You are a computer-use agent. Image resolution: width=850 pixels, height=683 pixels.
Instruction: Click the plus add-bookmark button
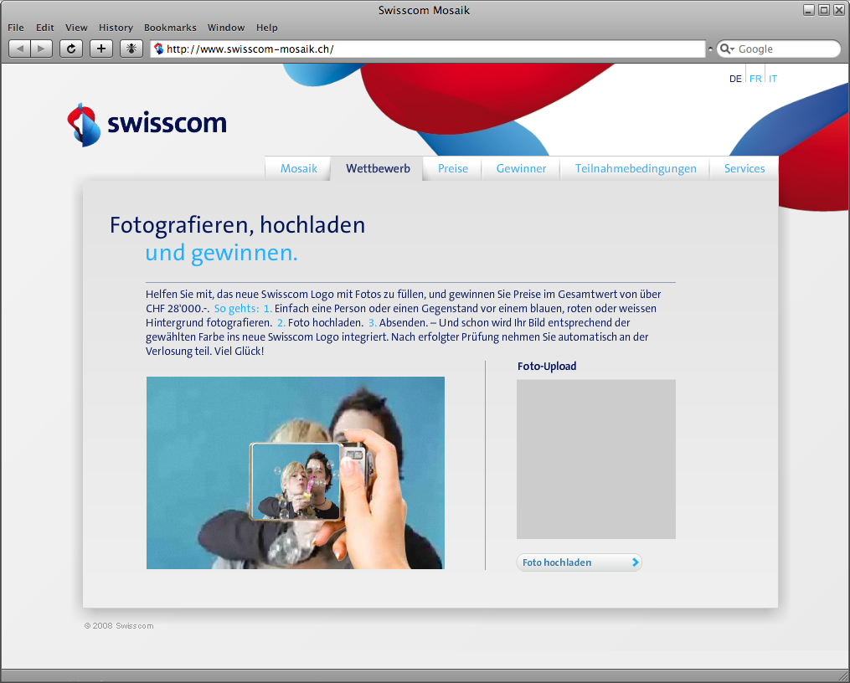(100, 49)
